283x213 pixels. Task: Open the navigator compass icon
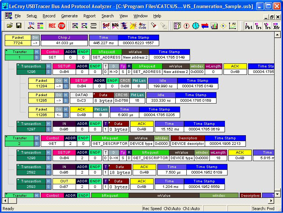point(223,26)
